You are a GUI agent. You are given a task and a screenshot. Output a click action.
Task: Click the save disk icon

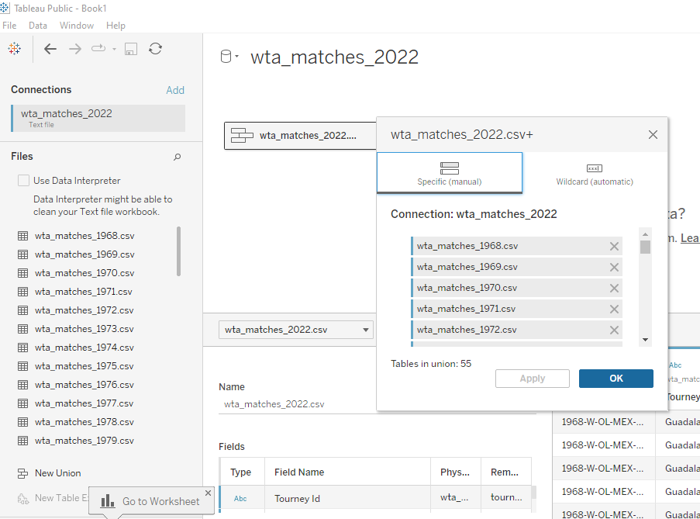point(130,49)
